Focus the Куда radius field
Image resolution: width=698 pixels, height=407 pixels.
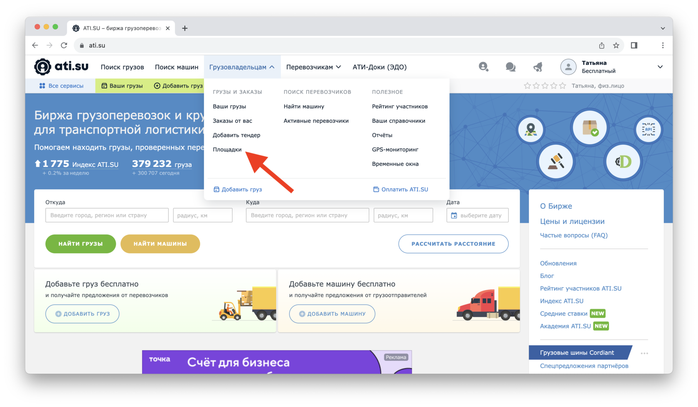(x=403, y=215)
